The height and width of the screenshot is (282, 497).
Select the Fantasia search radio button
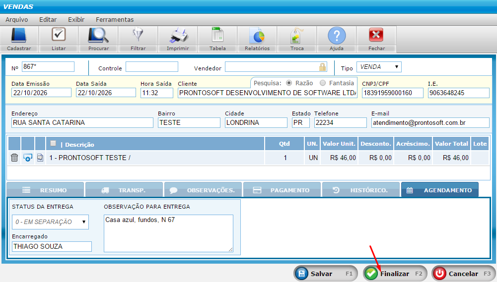click(x=323, y=83)
